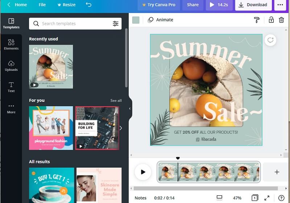Open the Uploads sidebar panel
290x203 pixels.
11,66
